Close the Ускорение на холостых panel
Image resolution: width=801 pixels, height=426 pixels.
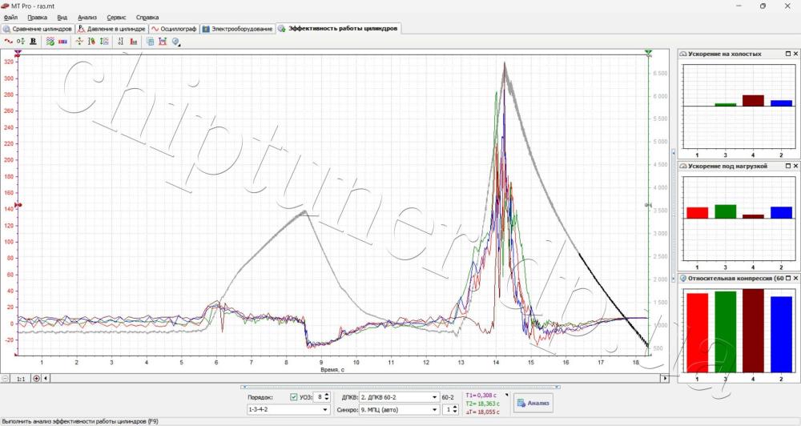[795, 54]
